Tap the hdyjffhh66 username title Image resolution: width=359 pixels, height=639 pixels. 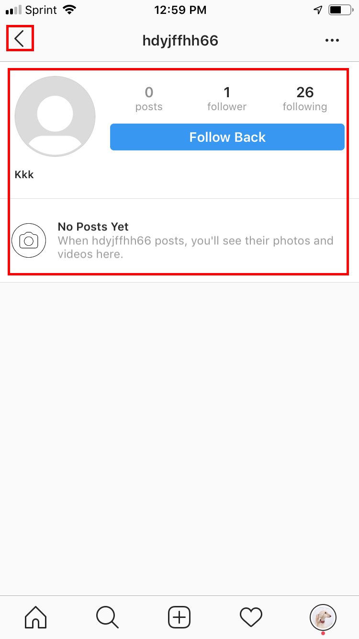(180, 41)
